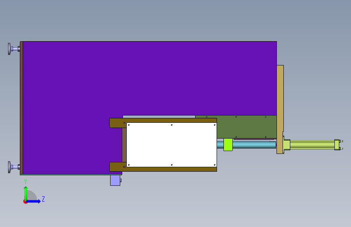The height and width of the screenshot is (227, 351).
Task: Click the white rectangular cover plate
Action: click(x=172, y=145)
